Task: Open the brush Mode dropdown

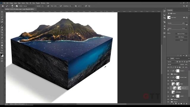Action: point(29,6)
